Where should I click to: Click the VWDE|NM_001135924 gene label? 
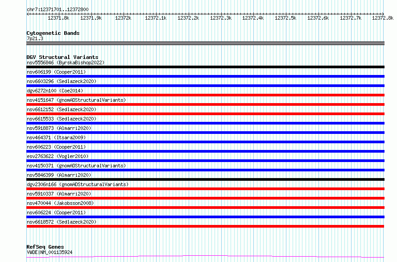(x=50, y=252)
